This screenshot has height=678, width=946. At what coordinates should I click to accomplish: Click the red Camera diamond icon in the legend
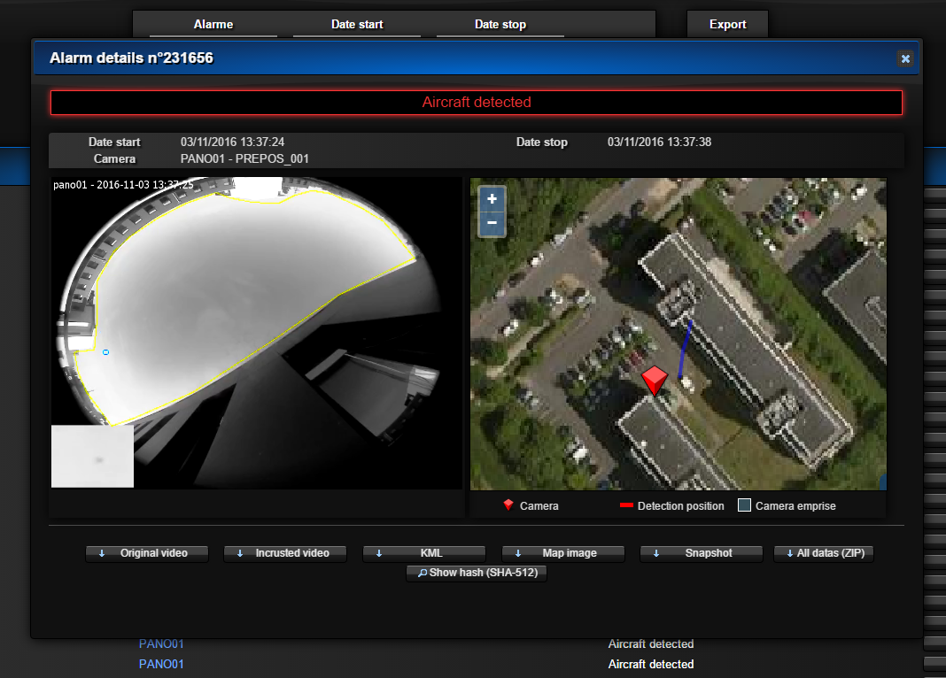coord(508,505)
